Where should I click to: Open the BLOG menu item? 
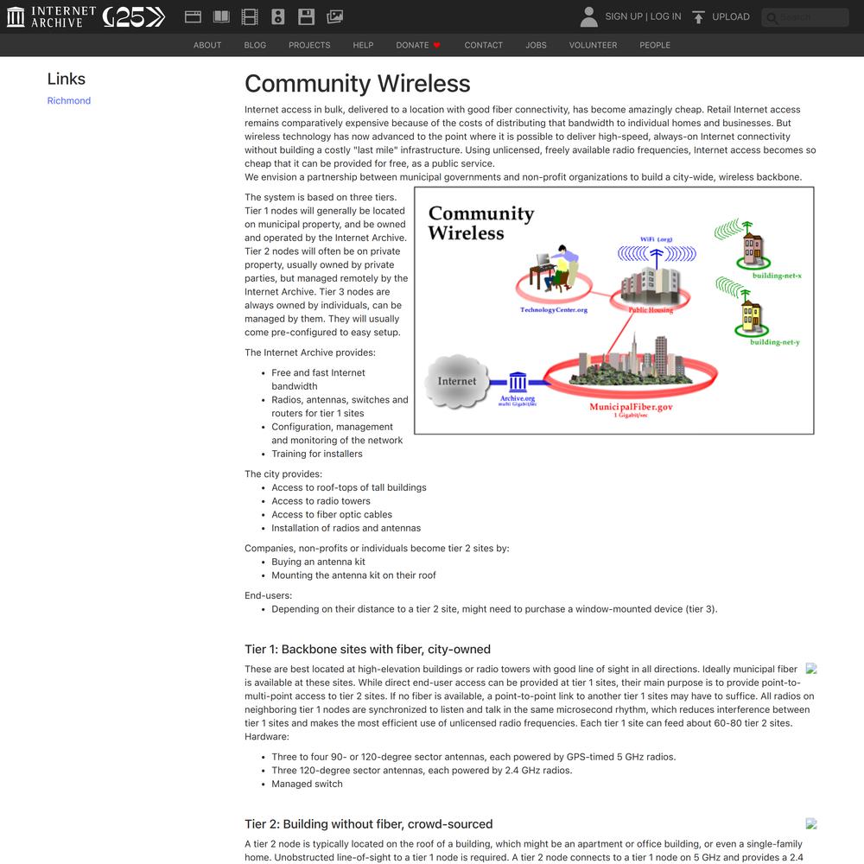pos(255,45)
